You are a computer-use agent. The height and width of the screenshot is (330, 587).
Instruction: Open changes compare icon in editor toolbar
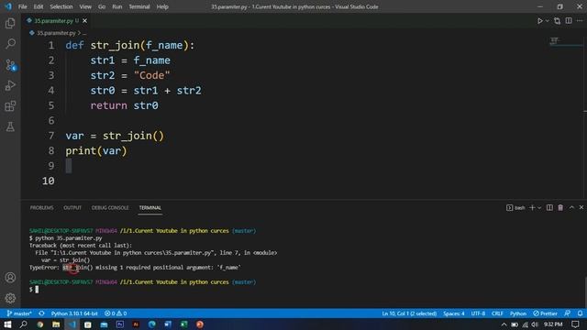[x=557, y=21]
